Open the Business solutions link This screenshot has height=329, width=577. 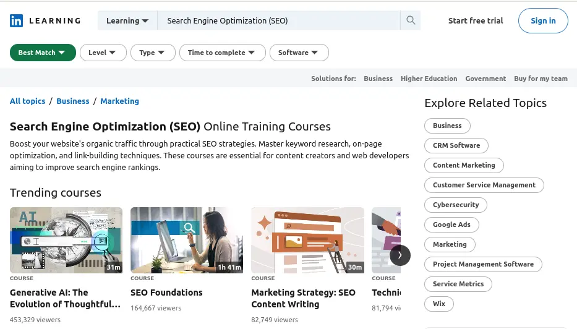[x=378, y=79]
